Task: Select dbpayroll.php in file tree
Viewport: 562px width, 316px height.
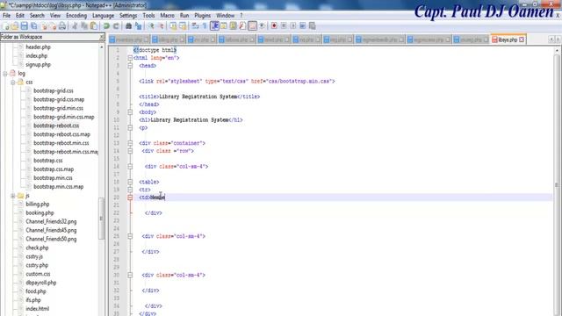Action: click(41, 283)
